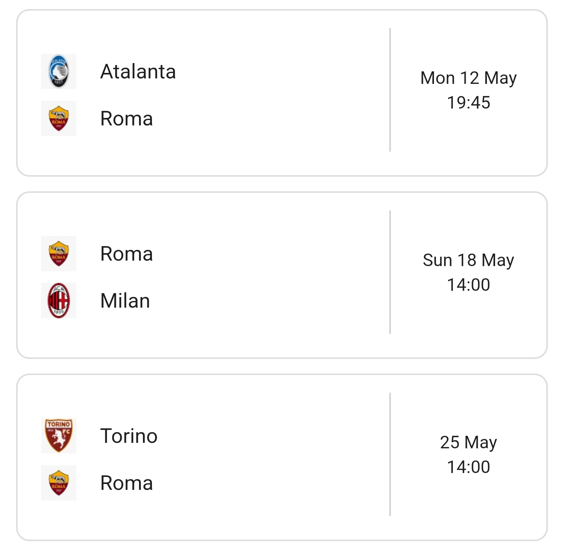
Task: Select the Milan team name
Action: pyautogui.click(x=125, y=301)
